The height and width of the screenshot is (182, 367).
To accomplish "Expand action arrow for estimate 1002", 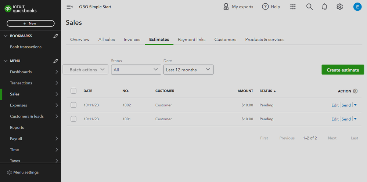I will pyautogui.click(x=355, y=105).
